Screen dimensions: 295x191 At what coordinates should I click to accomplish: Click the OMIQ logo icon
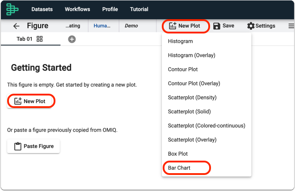pyautogui.click(x=12, y=9)
